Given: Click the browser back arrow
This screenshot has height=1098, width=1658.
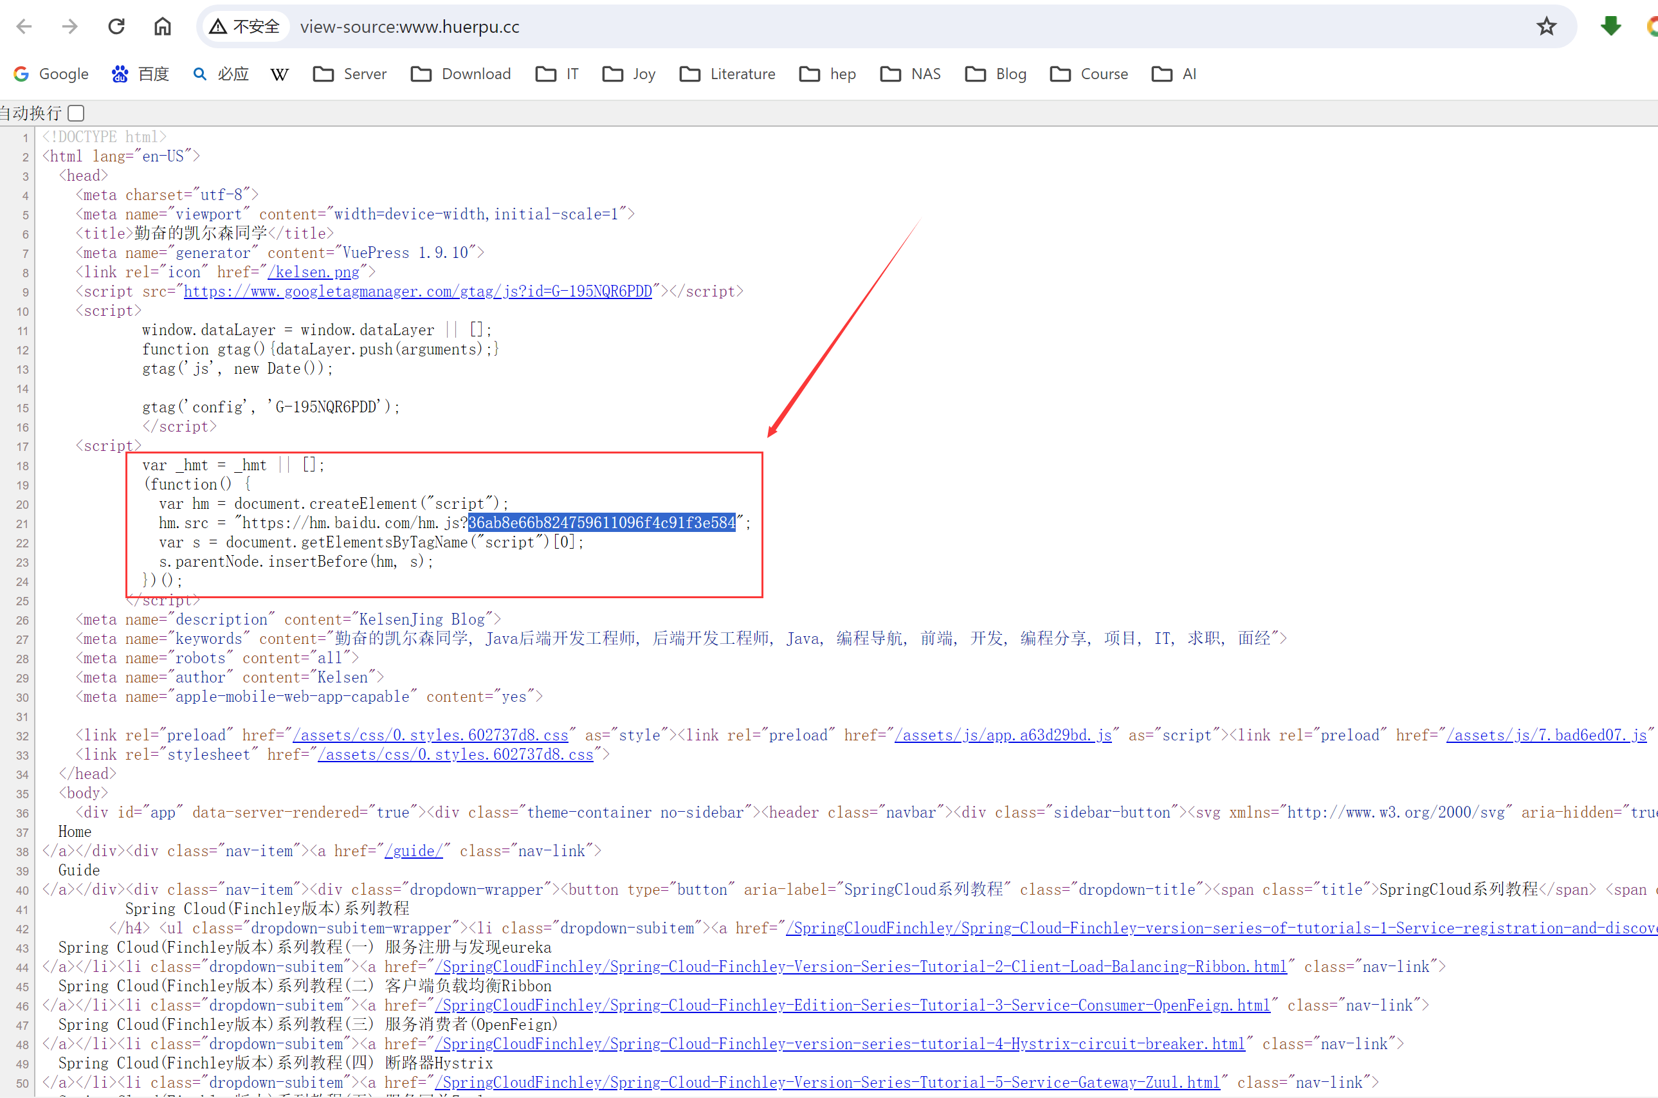Looking at the screenshot, I should coord(24,26).
